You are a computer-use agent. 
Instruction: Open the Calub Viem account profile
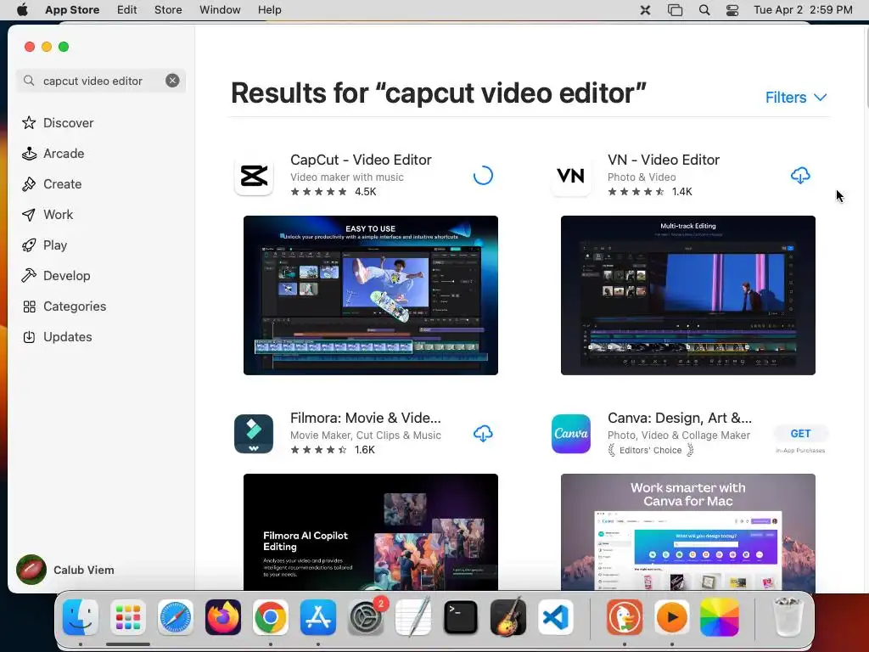[x=65, y=570]
